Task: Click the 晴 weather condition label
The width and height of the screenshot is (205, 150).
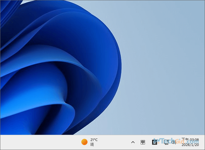Action: point(92,144)
